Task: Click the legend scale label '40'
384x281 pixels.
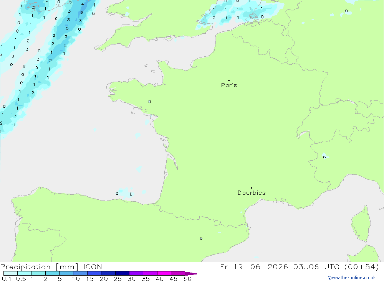Action: pos(160,279)
